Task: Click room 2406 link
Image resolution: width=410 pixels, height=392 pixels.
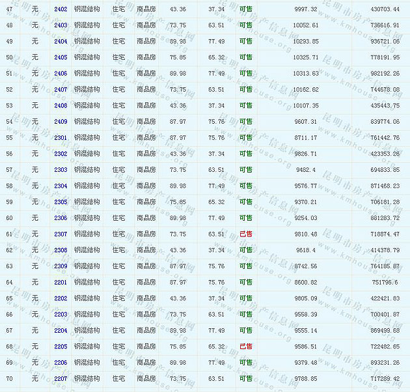Action: click(x=61, y=74)
